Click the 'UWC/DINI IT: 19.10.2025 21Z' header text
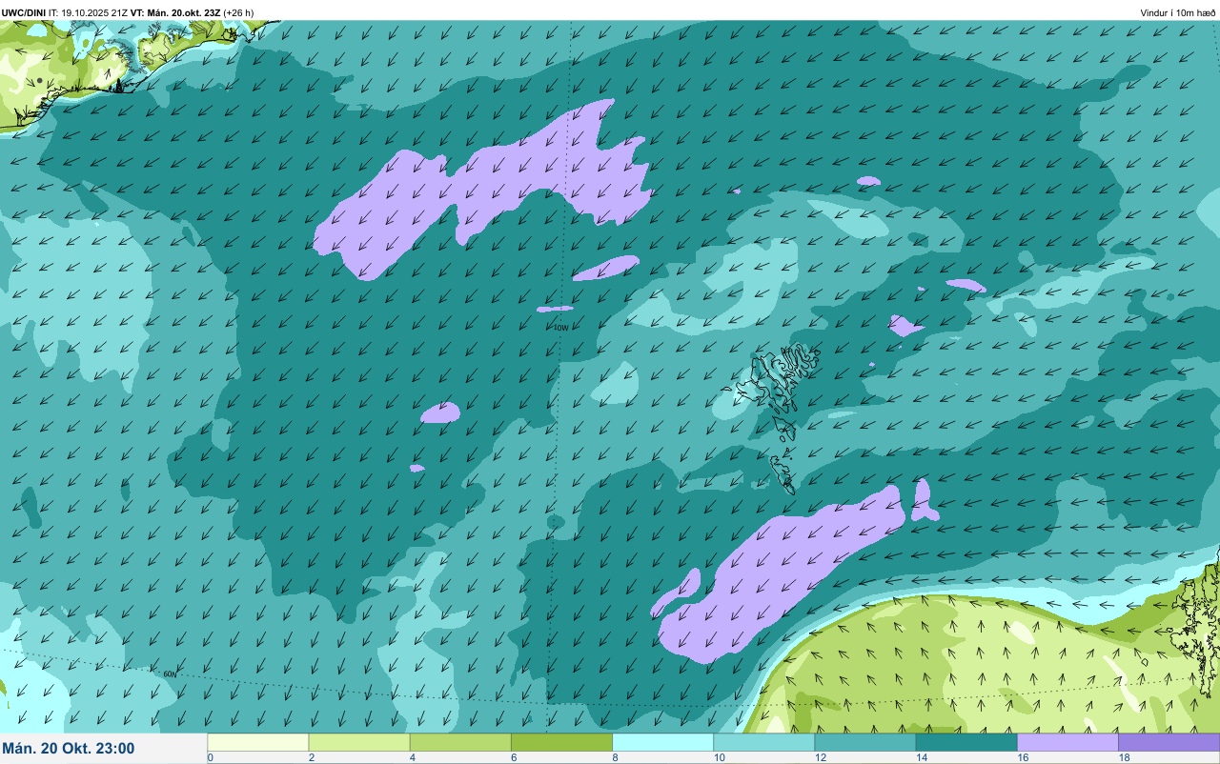The image size is (1220, 764). click(x=65, y=12)
